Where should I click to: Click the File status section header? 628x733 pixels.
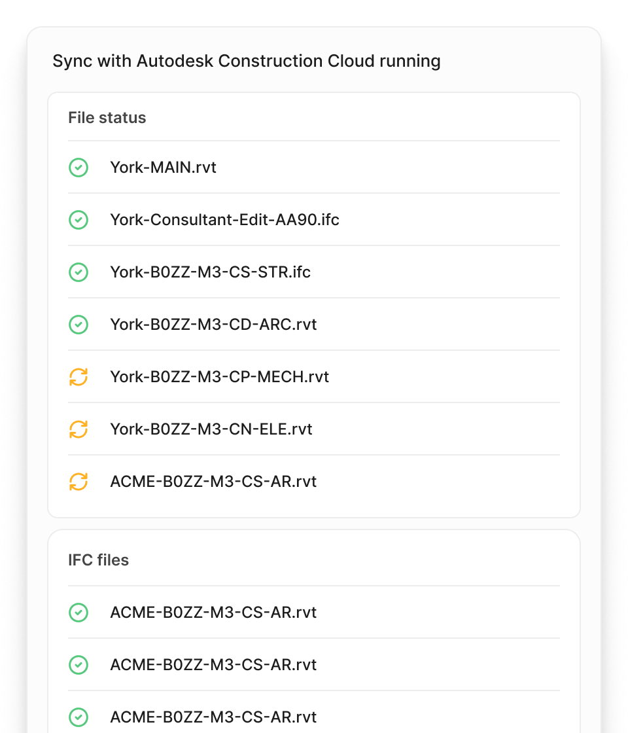pyautogui.click(x=107, y=118)
